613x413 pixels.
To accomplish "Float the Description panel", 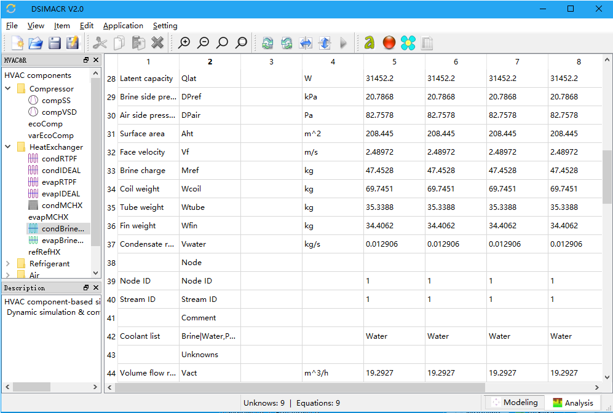I will (x=86, y=288).
